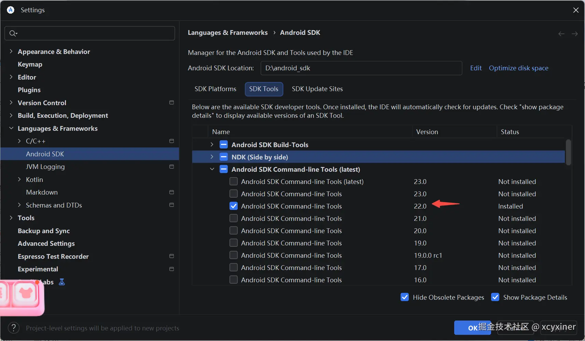The image size is (585, 341).
Task: Expand the Tools settings section
Action: pos(11,218)
